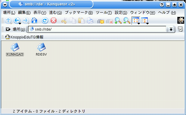Switch to tree view mode

point(144,21)
